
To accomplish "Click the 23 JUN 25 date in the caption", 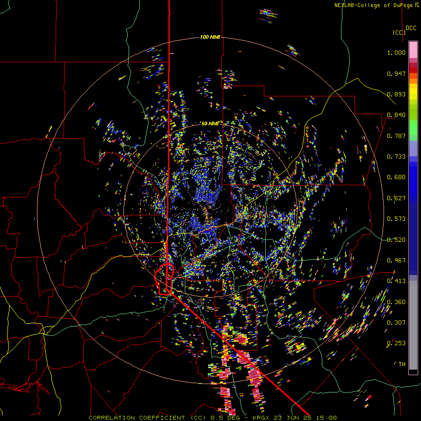I will [292, 418].
